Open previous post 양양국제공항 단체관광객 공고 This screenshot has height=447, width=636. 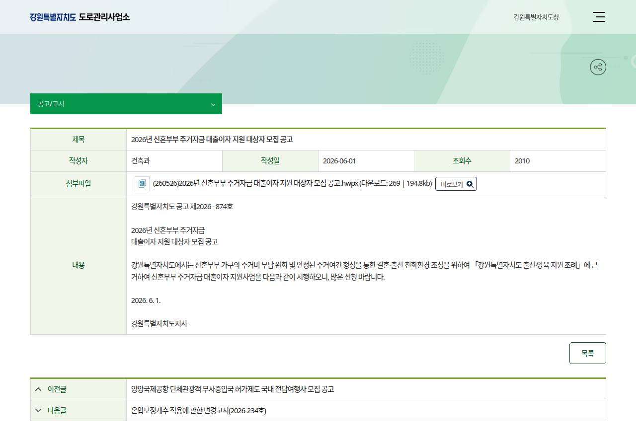pyautogui.click(x=233, y=389)
